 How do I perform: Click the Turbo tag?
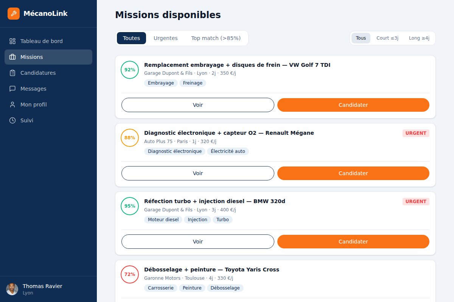tap(222, 220)
